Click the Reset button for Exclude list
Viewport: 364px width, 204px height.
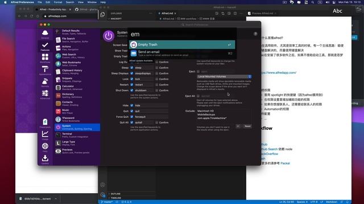coord(247,126)
